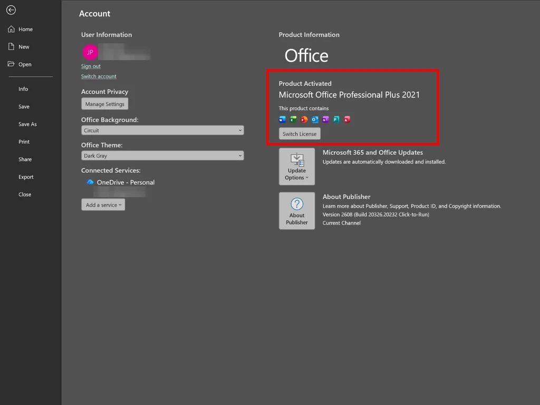Click the Access app icon

pyautogui.click(x=347, y=120)
